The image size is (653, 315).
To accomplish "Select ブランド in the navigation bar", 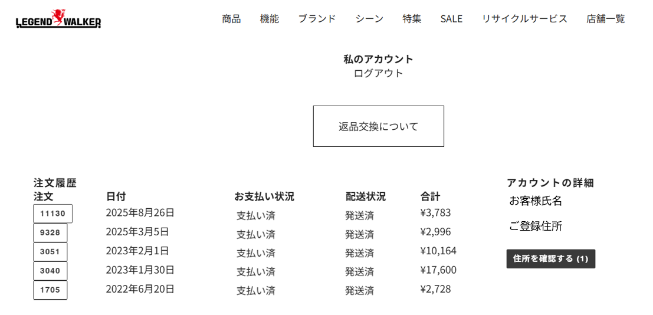I will [x=317, y=19].
